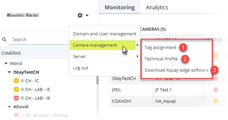Click the status dot in JF Test 1 row

[216, 90]
